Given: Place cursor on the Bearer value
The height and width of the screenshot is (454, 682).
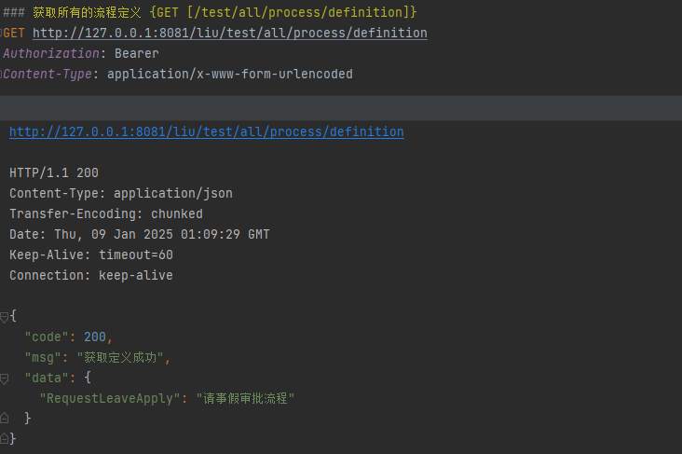Looking at the screenshot, I should point(136,54).
